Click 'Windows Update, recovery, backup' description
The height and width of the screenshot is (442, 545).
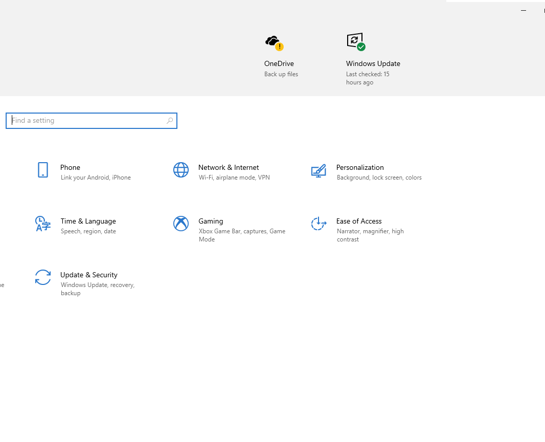(98, 289)
